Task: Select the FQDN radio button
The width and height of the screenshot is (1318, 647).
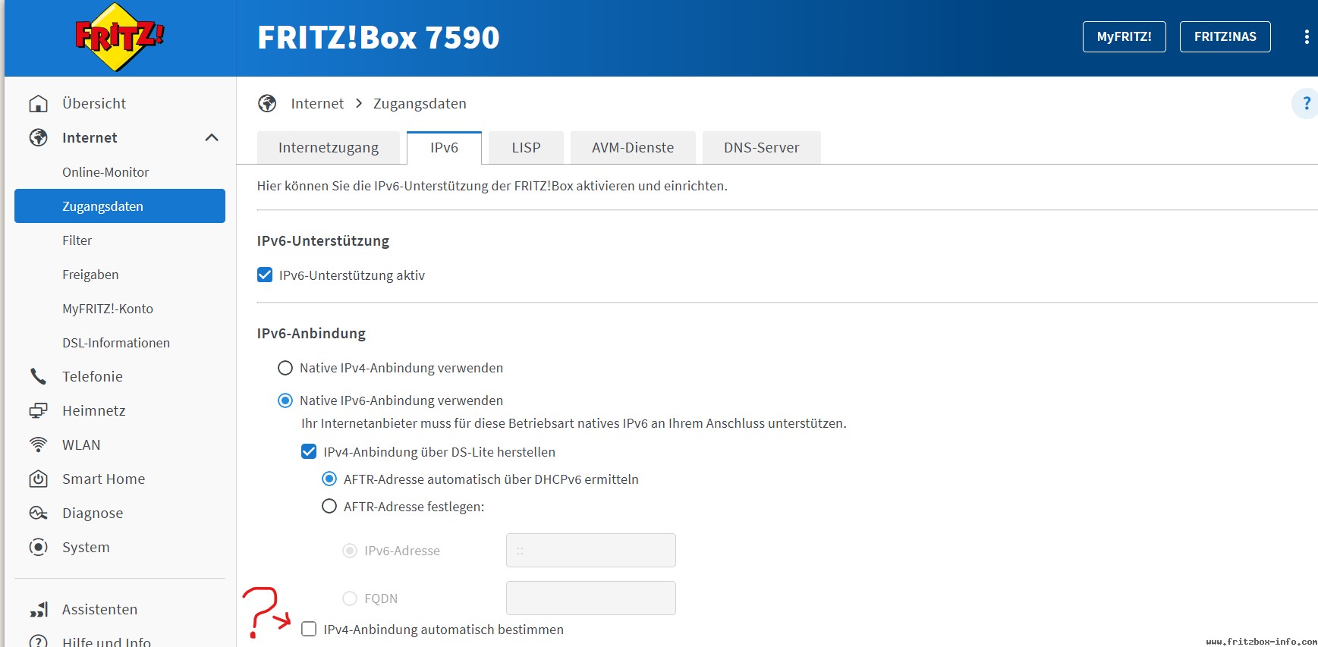Action: tap(350, 598)
